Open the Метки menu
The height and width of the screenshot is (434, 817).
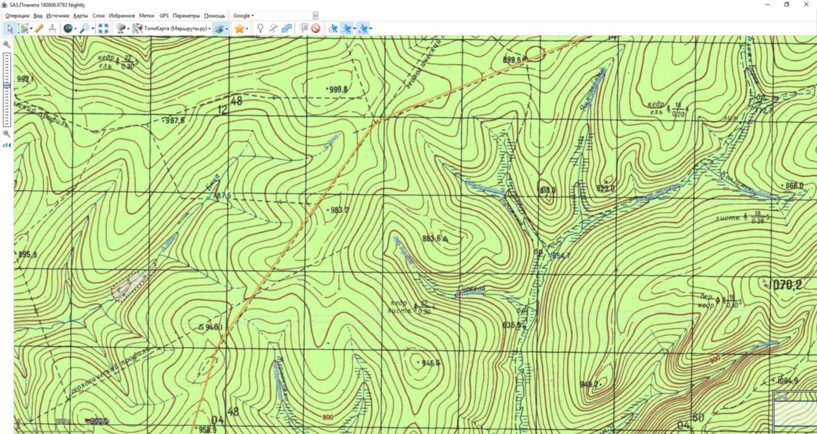coord(146,16)
